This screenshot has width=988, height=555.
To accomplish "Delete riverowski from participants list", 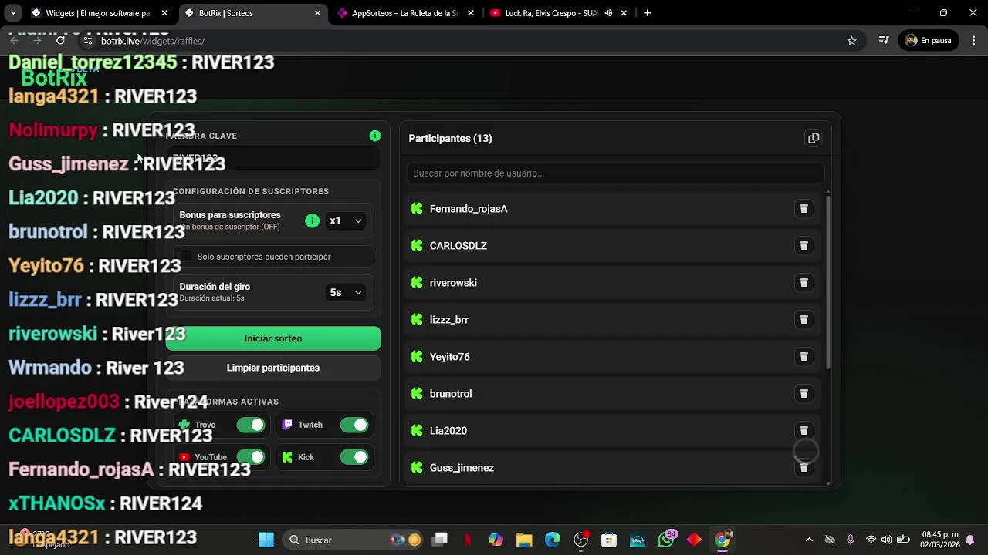I will click(x=804, y=283).
